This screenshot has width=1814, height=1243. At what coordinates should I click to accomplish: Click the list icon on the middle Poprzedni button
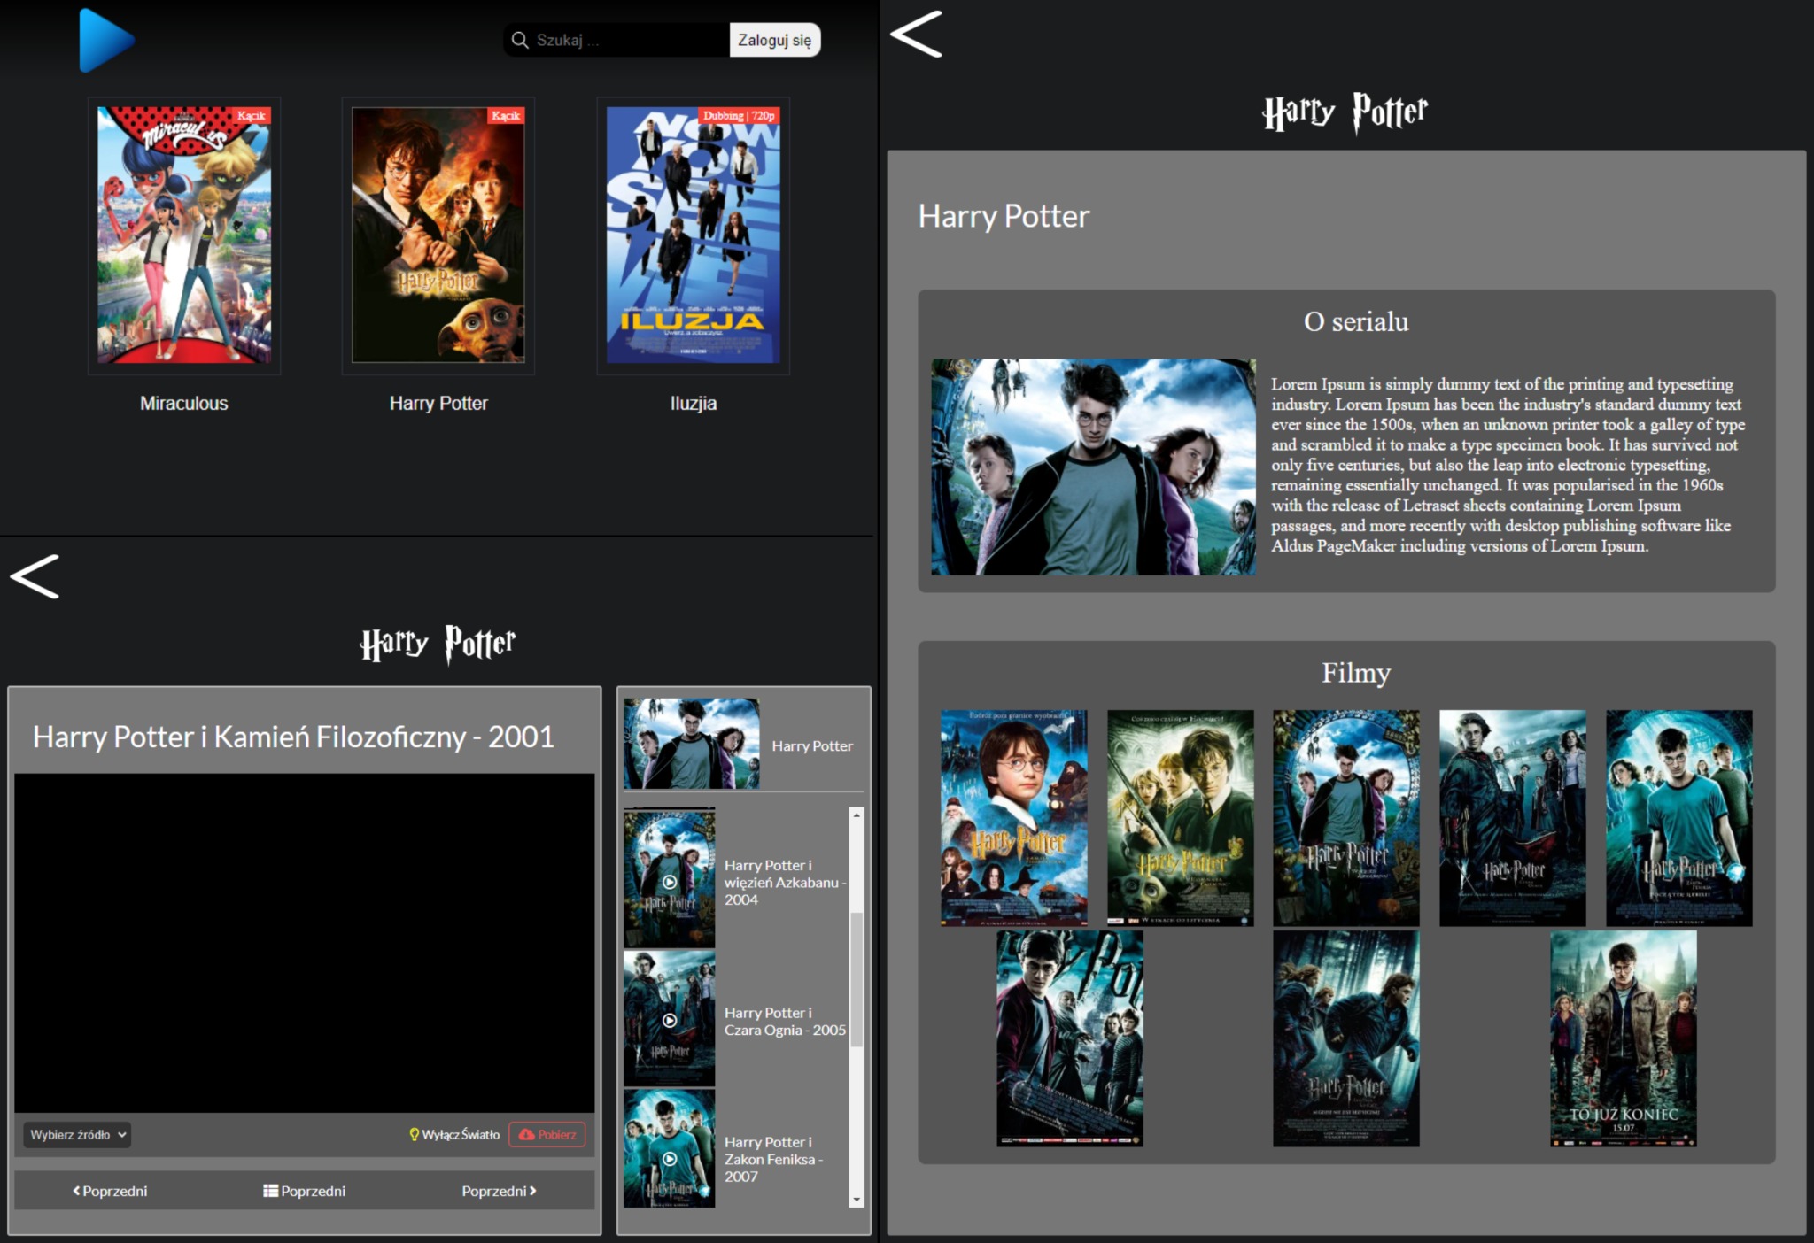(270, 1191)
